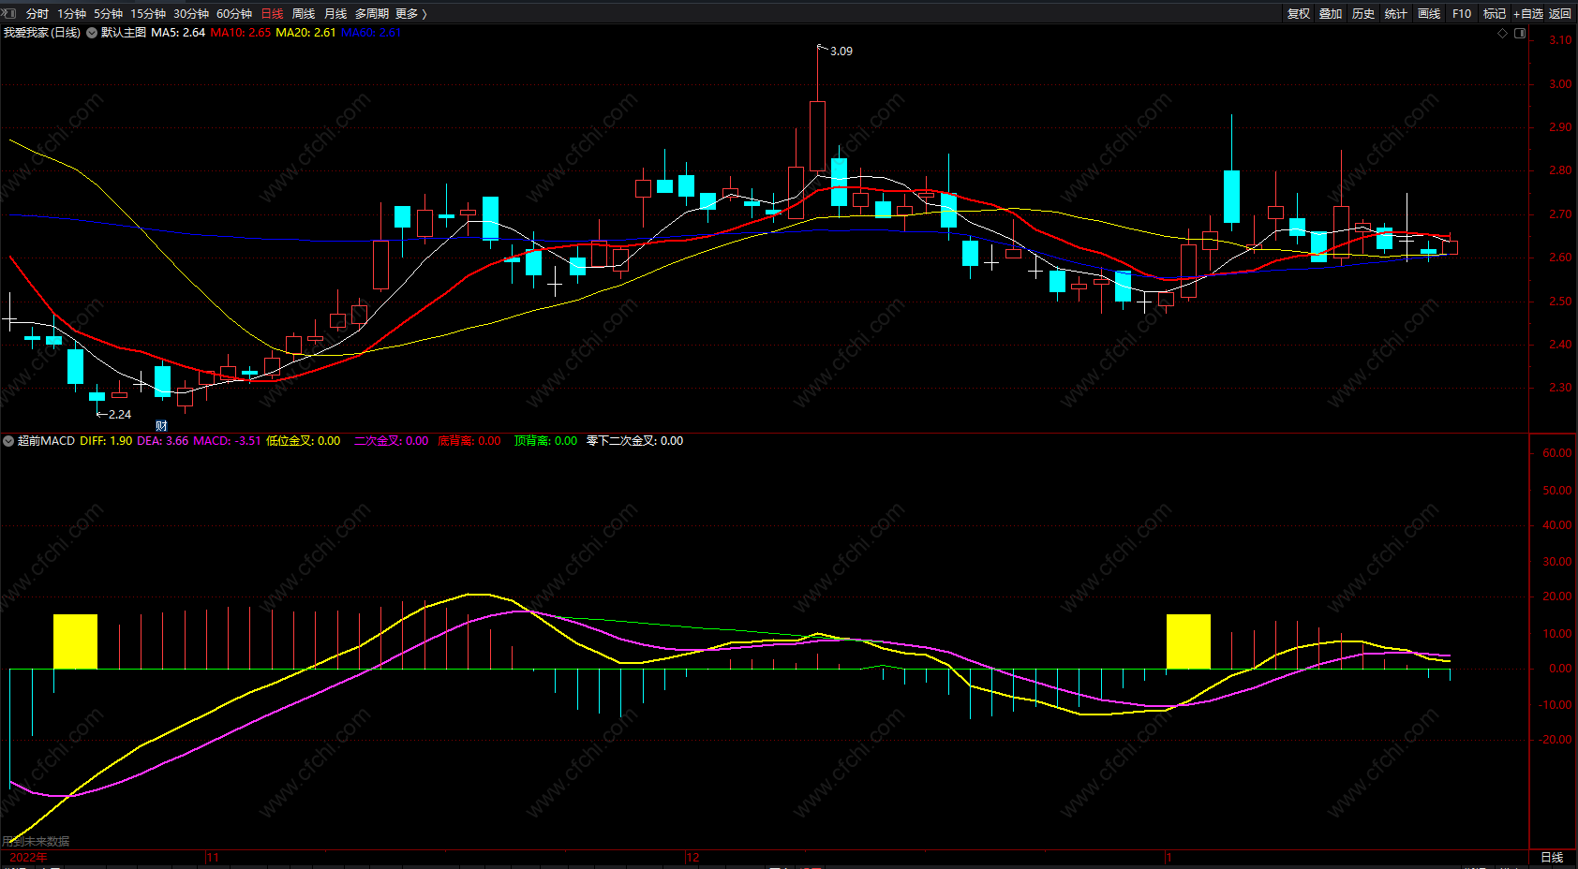Viewport: 1578px width, 869px height.
Task: Switch to 周线 weekly chart
Action: pos(304,13)
